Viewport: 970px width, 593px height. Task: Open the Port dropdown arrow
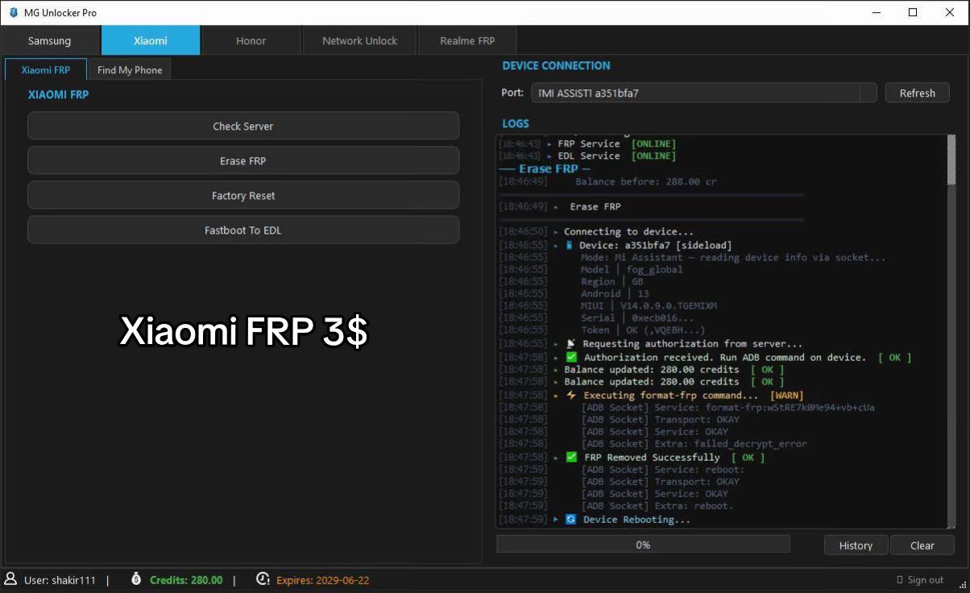pyautogui.click(x=868, y=93)
